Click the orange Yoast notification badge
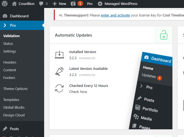This screenshot has width=184, height=137. click(x=80, y=4)
